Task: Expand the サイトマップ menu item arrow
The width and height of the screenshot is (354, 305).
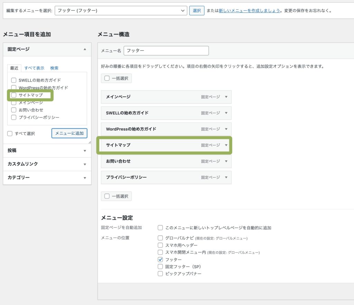Action: [226, 145]
